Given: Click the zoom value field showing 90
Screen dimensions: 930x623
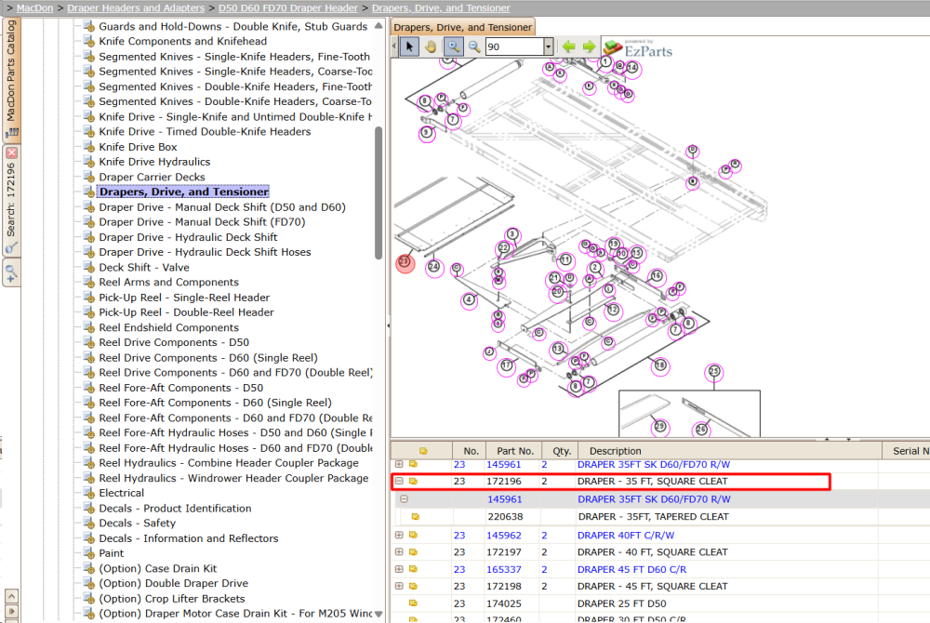Looking at the screenshot, I should 514,46.
